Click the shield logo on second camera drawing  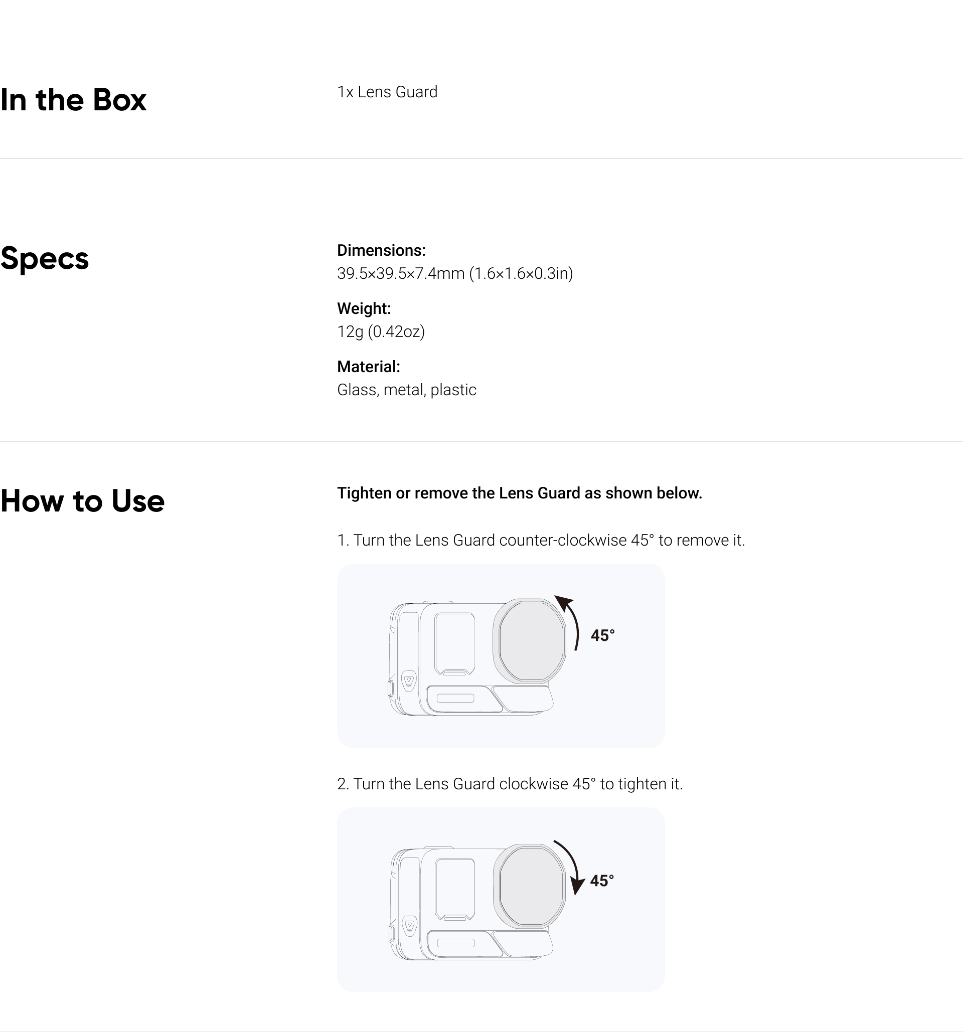(410, 926)
